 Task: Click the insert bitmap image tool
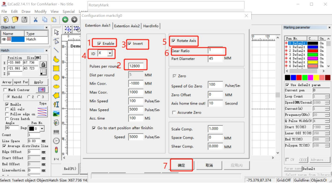tap(56, 114)
